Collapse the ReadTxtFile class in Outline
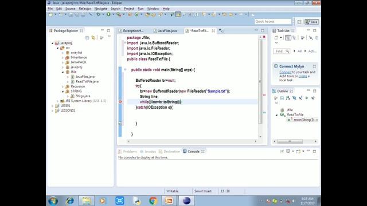Image resolution: width=367 pixels, height=206 pixels. 276,115
